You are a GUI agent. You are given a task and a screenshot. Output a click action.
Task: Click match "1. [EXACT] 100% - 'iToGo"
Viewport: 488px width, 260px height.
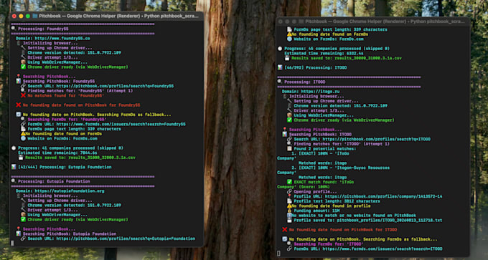coord(320,153)
